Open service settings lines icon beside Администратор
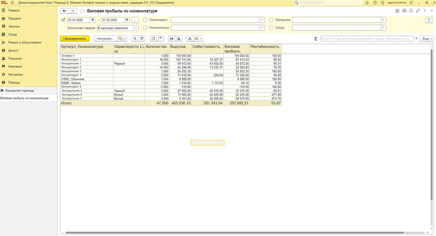Image resolution: width=436 pixels, height=236 pixels. pyautogui.click(x=411, y=2)
